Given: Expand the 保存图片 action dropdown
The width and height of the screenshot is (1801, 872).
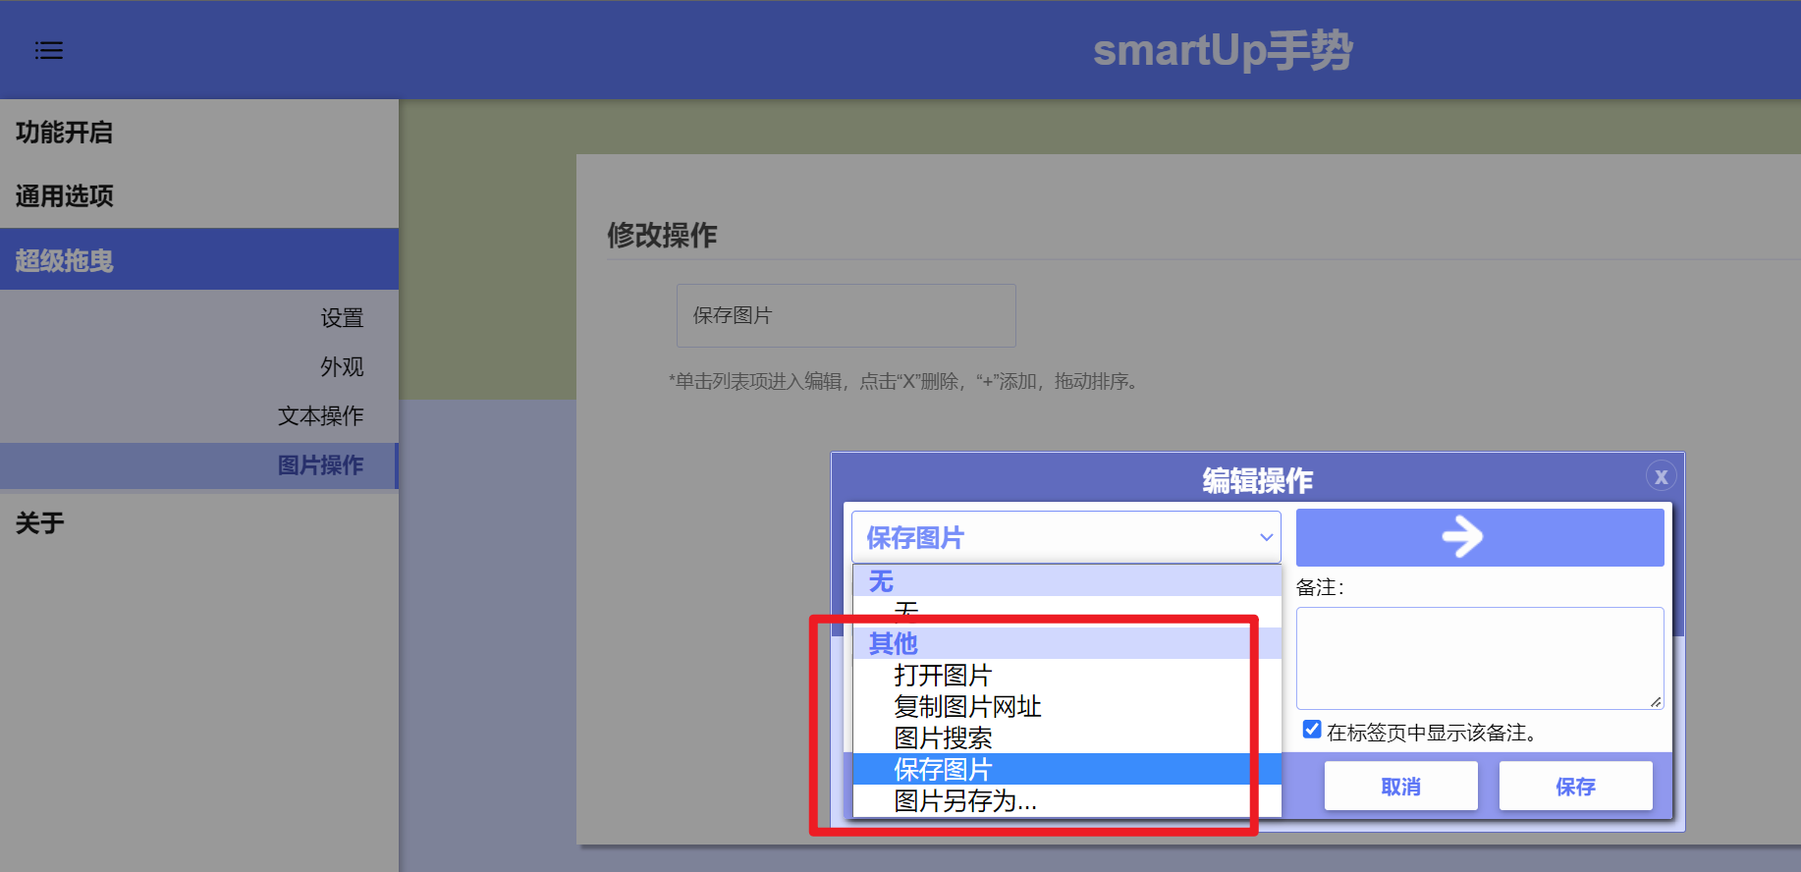Looking at the screenshot, I should tap(1066, 537).
